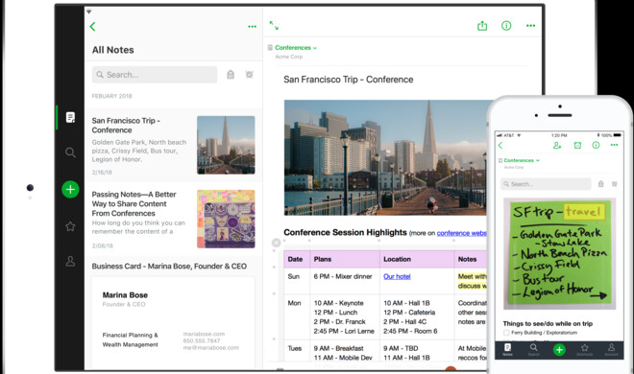
Task: Expand the note to full screen
Action: click(274, 26)
